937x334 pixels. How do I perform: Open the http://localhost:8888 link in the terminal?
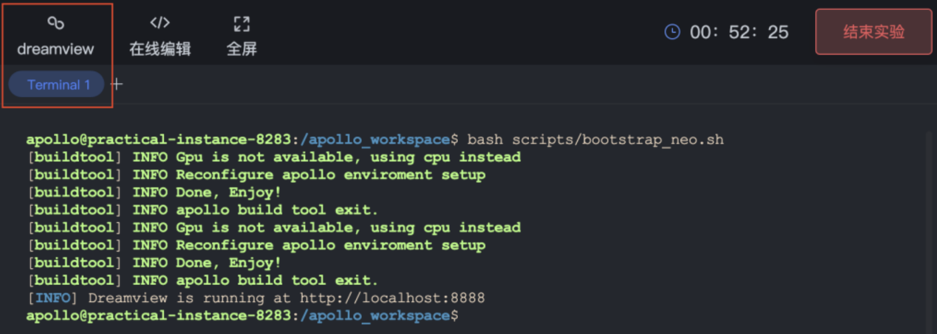tap(392, 297)
